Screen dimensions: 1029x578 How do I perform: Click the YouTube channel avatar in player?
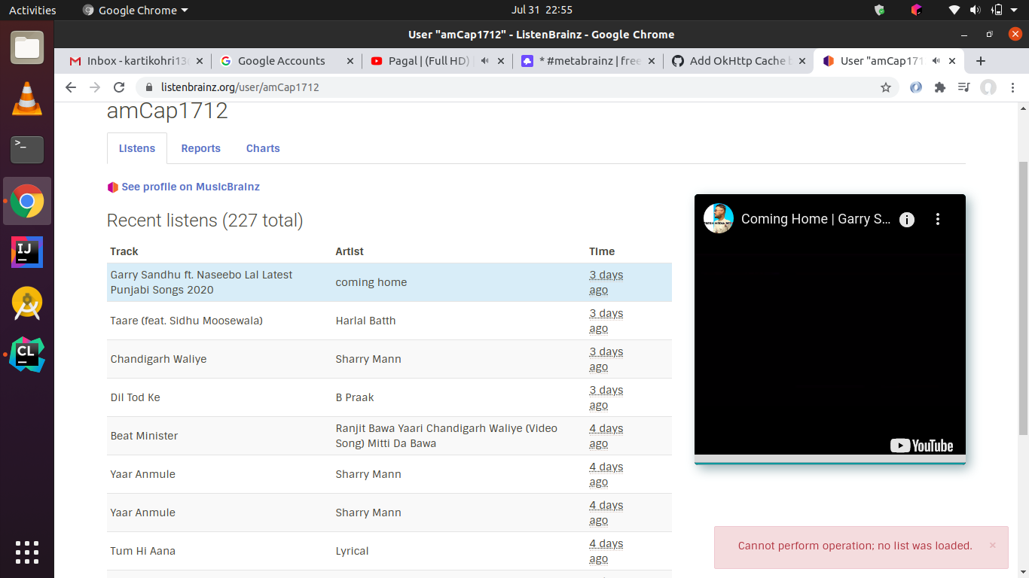(719, 218)
